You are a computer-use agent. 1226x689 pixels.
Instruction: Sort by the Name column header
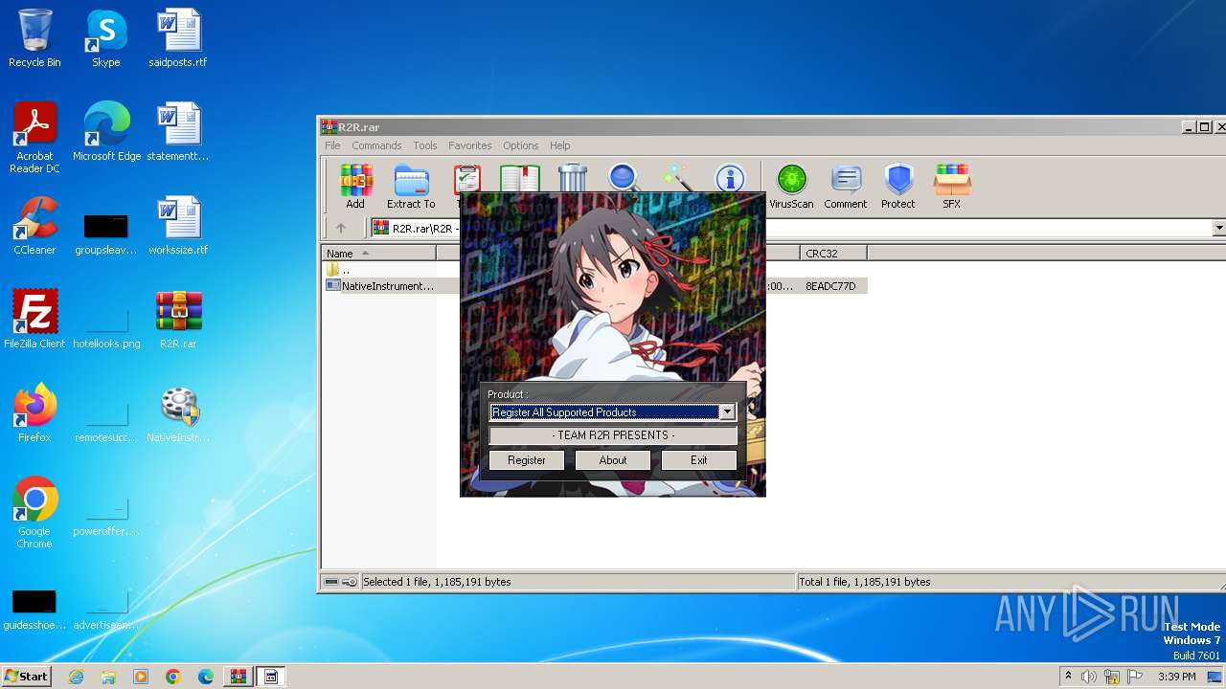378,254
